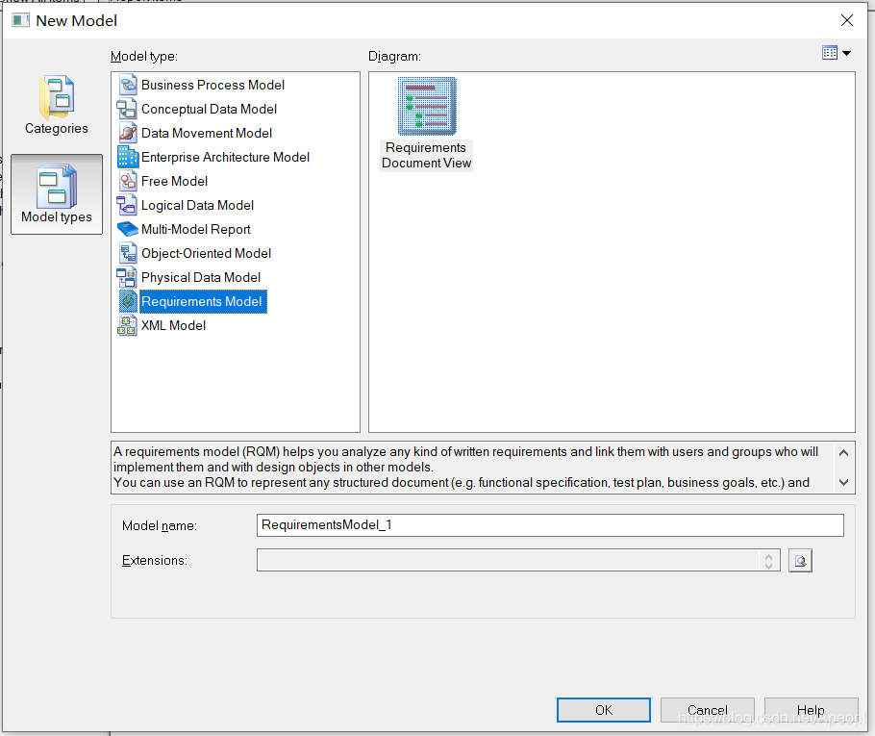Screen dimensions: 875x736
Task: Choose Conceptual Data Model label
Action: point(209,109)
